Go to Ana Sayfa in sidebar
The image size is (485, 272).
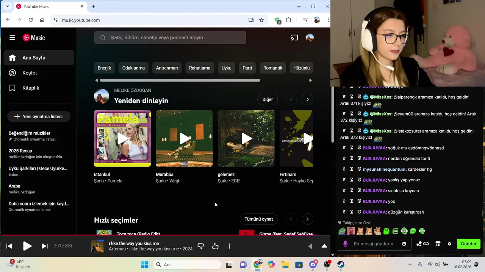(39, 58)
